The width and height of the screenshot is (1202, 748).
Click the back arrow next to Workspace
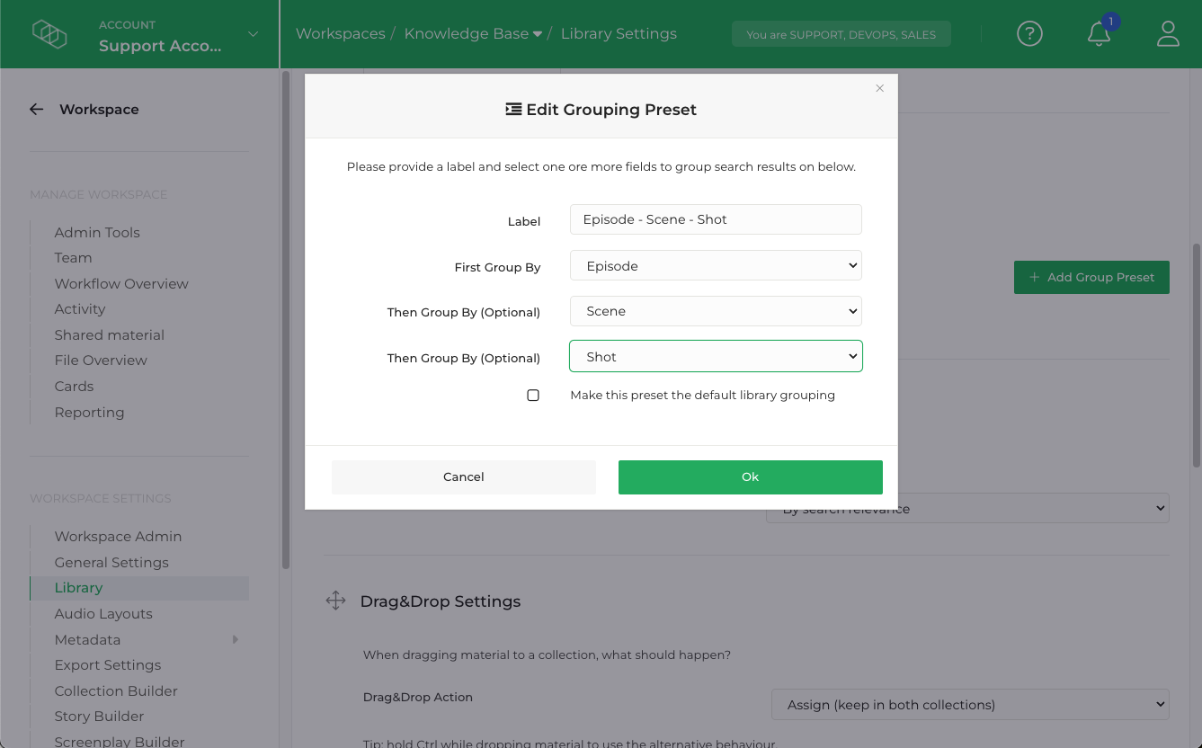coord(36,109)
